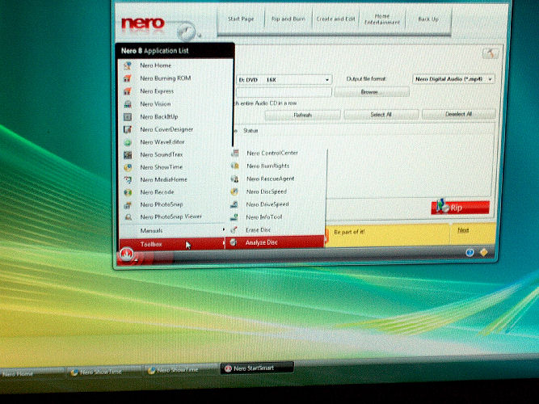This screenshot has width=539, height=404.
Task: Click Nero Home taskbar button
Action: pyautogui.click(x=31, y=373)
